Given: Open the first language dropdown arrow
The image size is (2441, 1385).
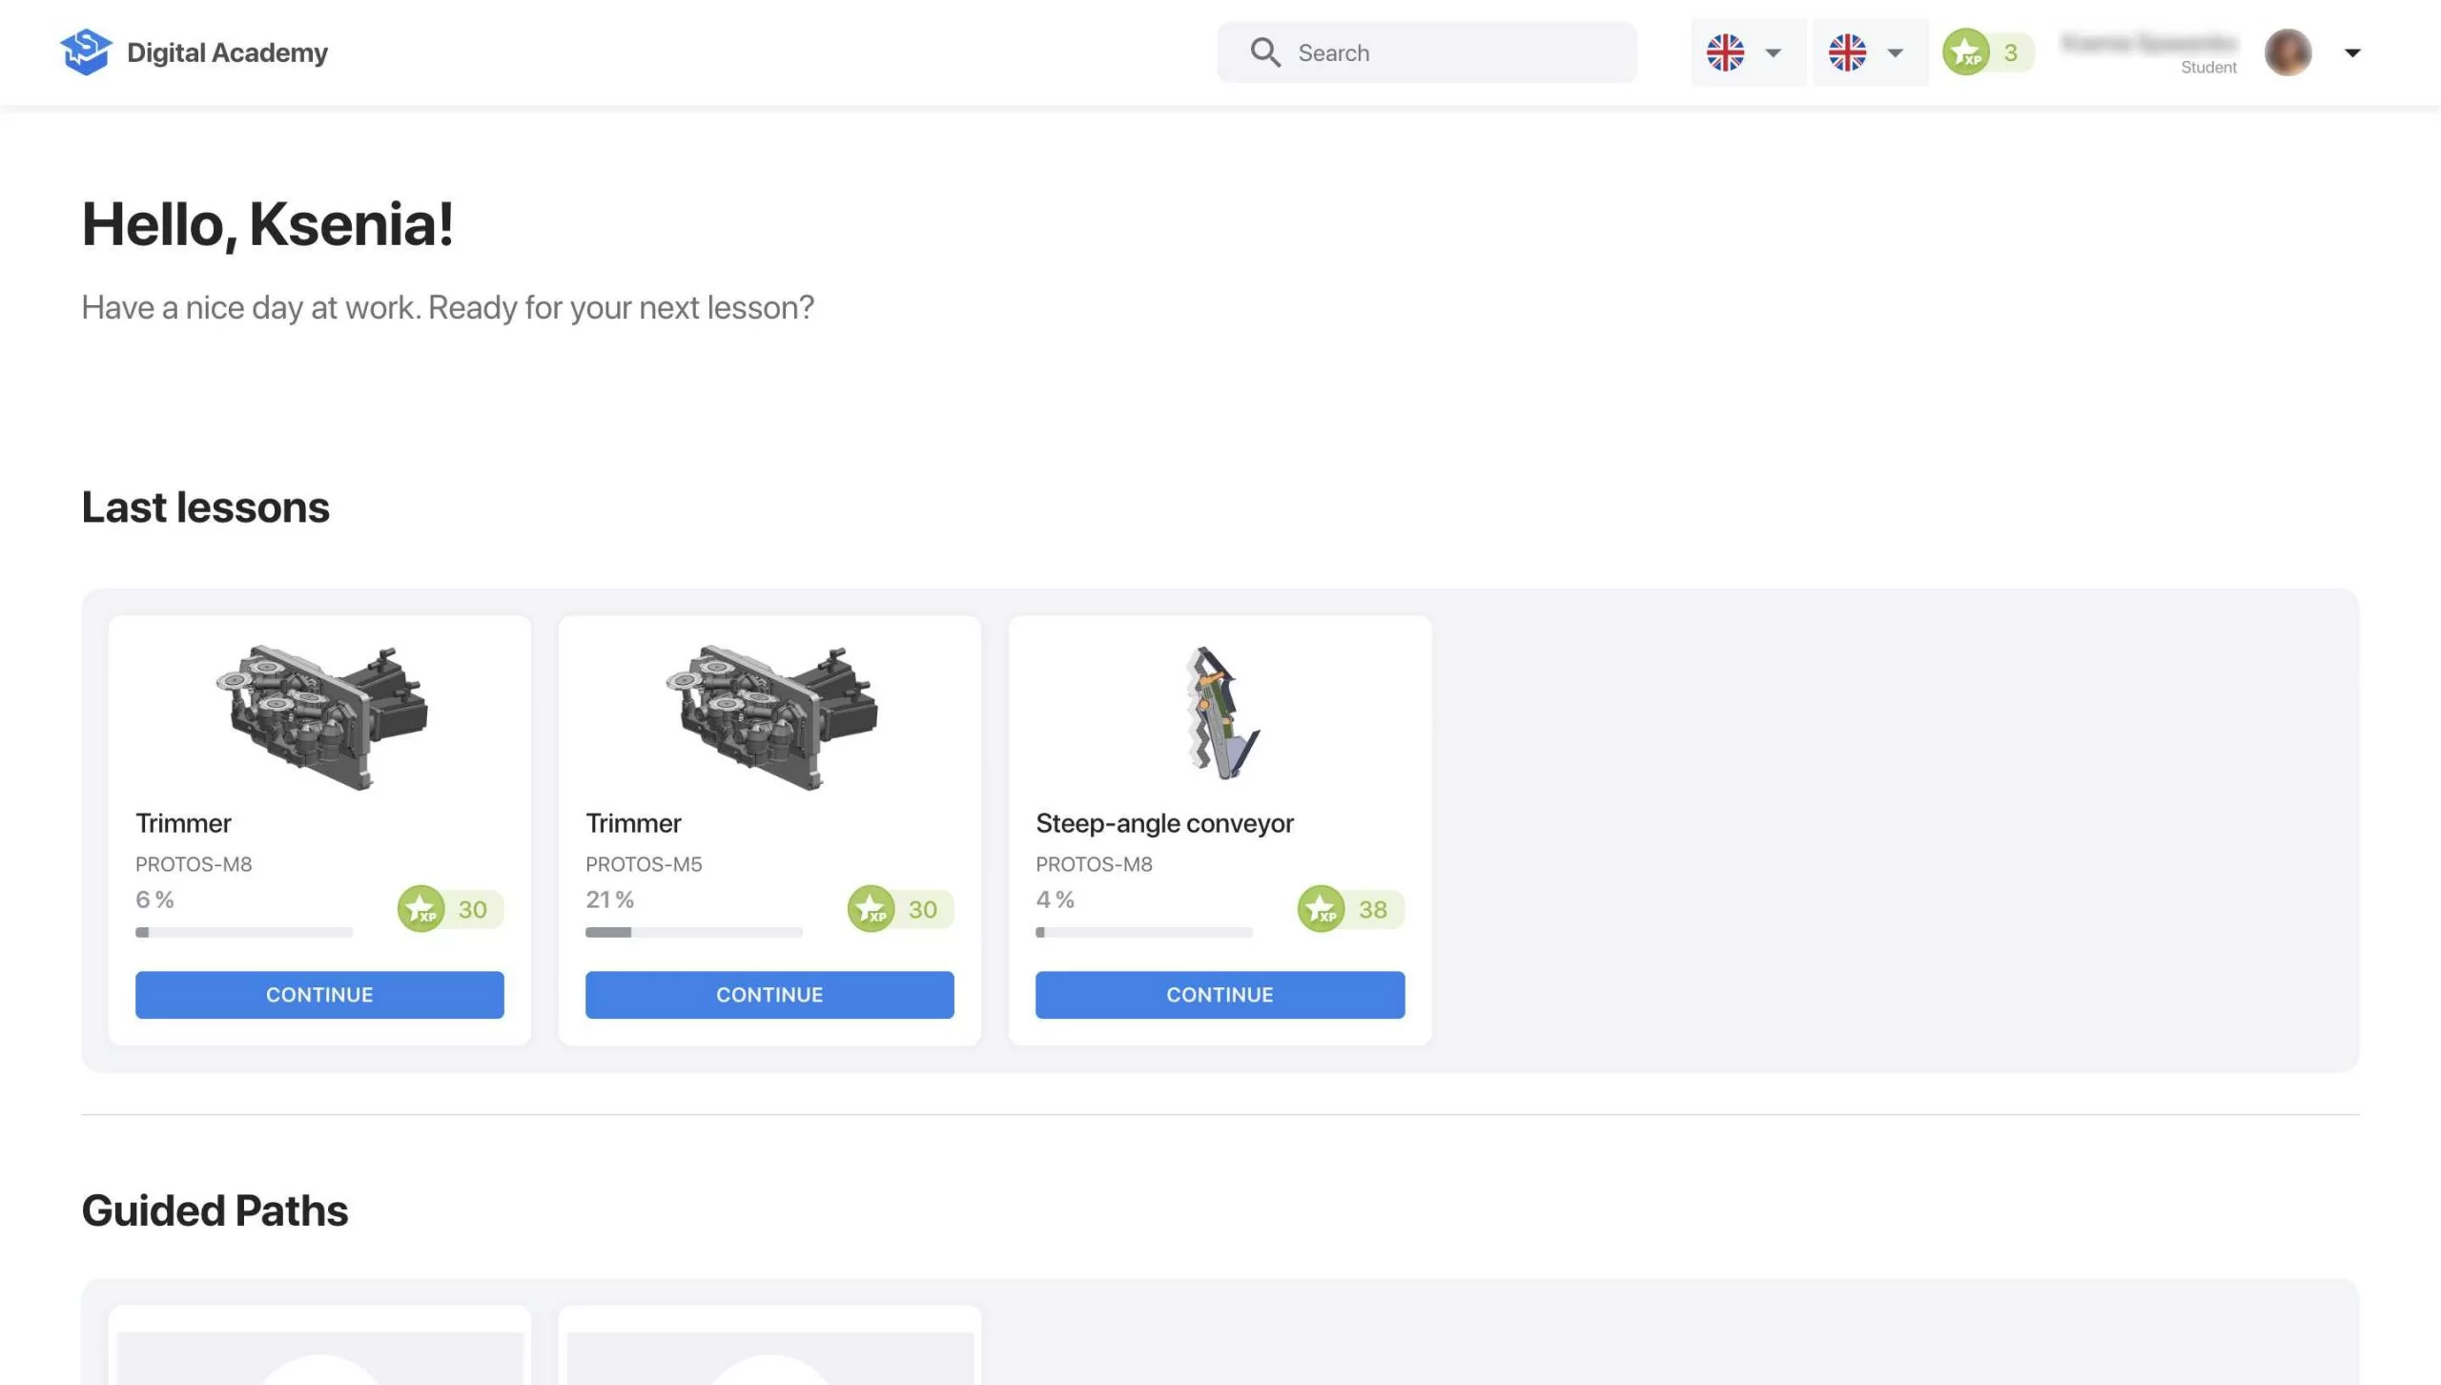Looking at the screenshot, I should click(1773, 52).
